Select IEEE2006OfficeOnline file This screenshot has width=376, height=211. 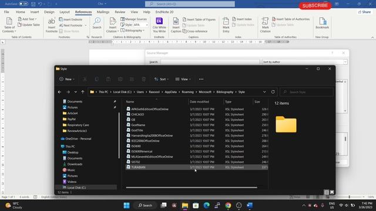click(x=197, y=141)
